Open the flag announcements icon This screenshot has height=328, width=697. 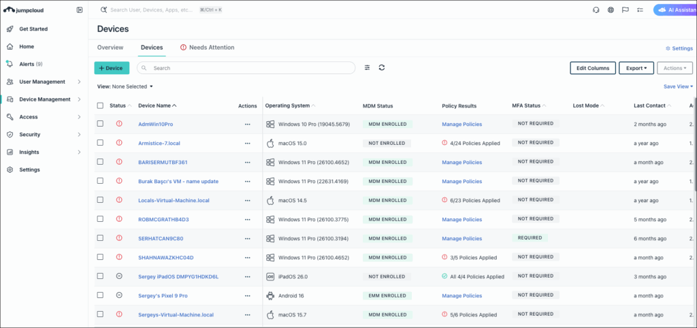click(x=625, y=10)
